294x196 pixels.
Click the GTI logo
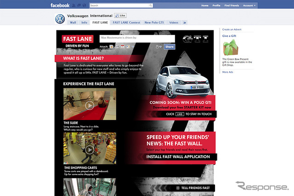[195, 39]
